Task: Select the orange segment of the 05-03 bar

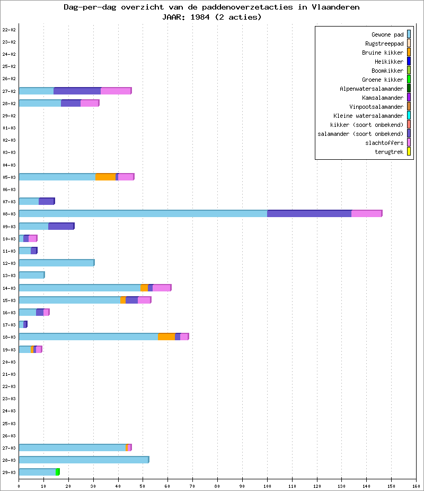Action: coord(105,177)
